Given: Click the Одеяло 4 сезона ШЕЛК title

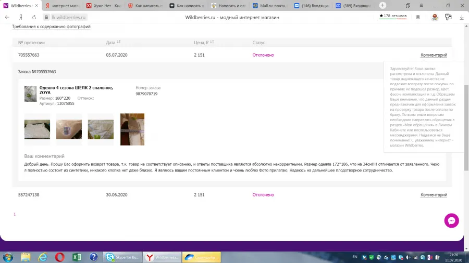Looking at the screenshot, I should [x=76, y=90].
